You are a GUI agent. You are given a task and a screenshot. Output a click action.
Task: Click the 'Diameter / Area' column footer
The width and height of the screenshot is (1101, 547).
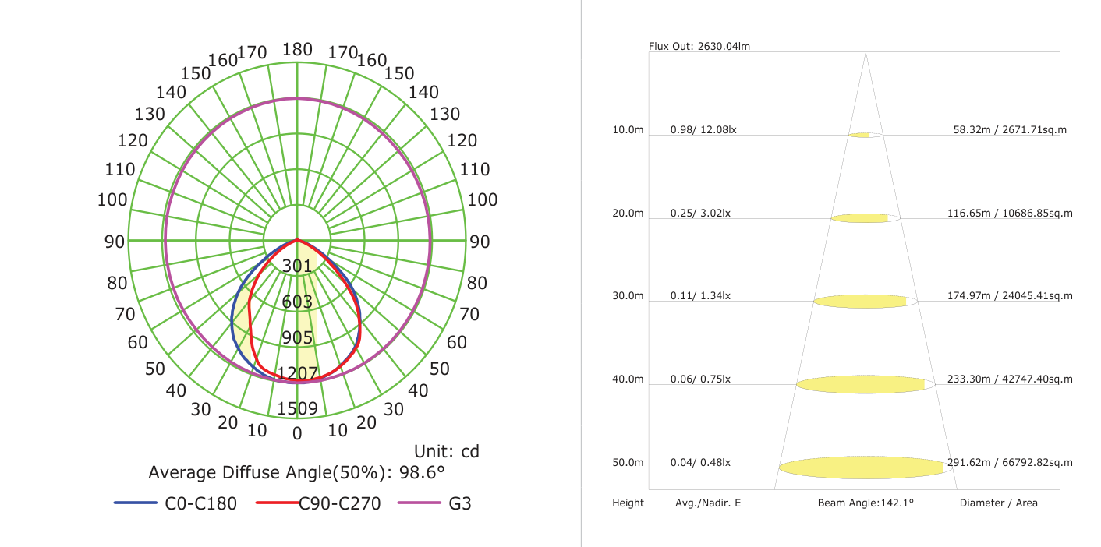pyautogui.click(x=999, y=503)
